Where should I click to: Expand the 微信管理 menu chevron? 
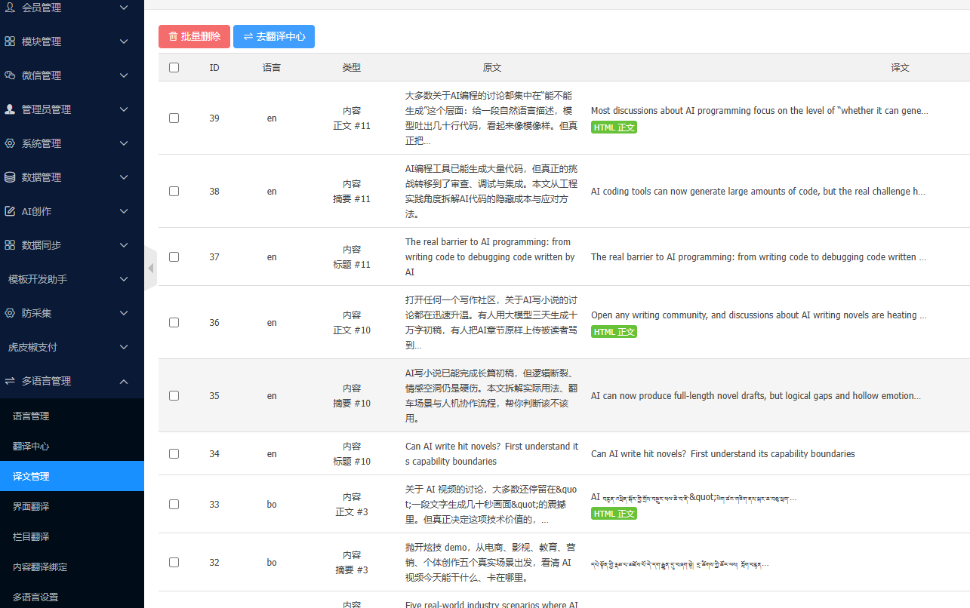click(x=125, y=75)
